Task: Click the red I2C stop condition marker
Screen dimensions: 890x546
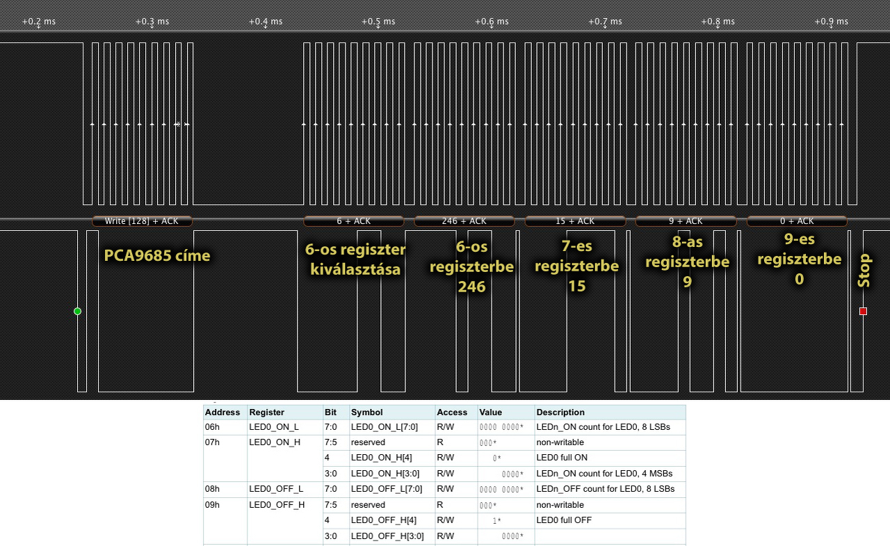Action: tap(863, 311)
